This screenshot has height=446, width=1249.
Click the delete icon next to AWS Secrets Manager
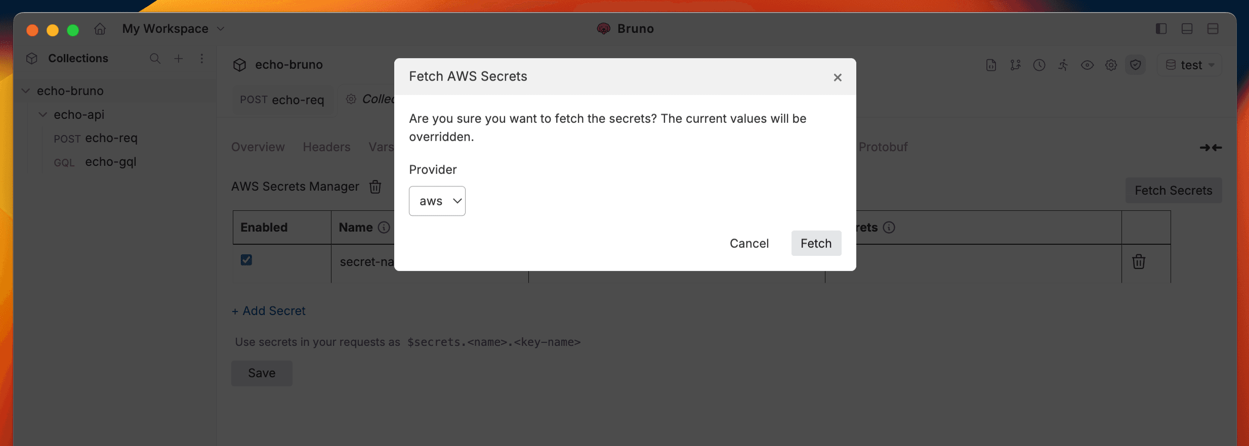point(374,187)
